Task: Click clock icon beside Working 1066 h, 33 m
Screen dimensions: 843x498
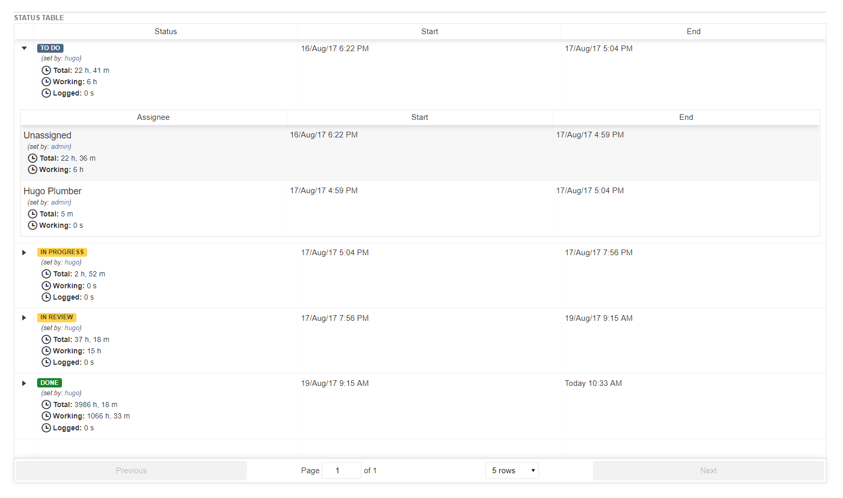Action: pos(46,416)
